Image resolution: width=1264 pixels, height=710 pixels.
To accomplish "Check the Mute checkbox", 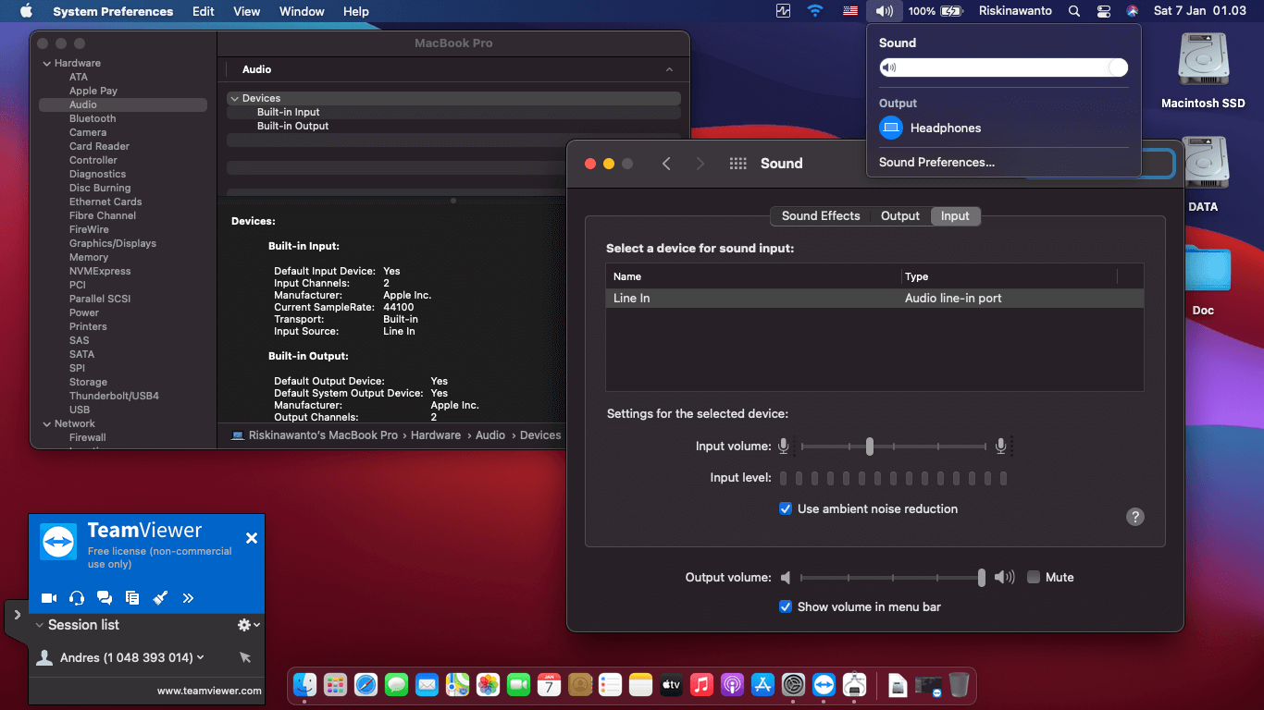I will pos(1034,578).
